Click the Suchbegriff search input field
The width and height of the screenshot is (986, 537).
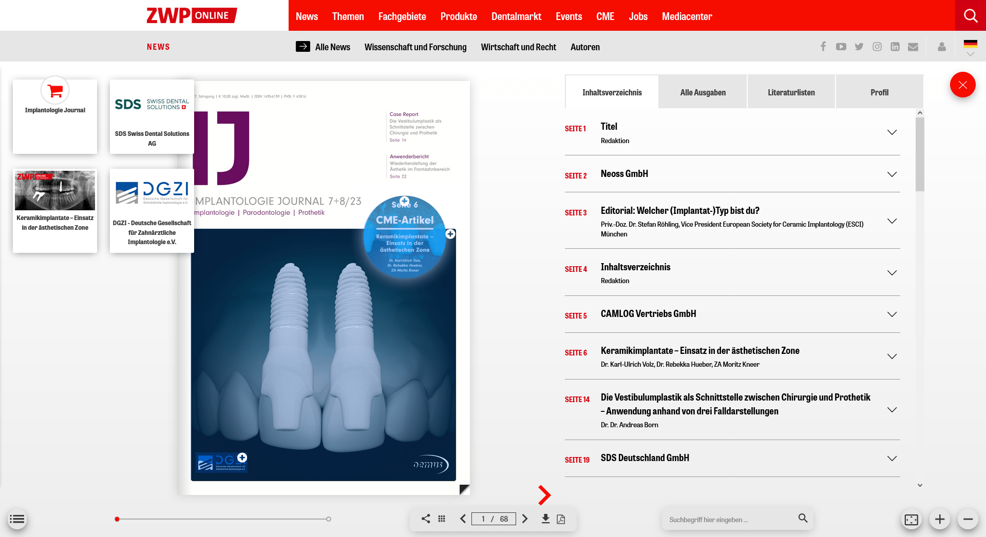pyautogui.click(x=729, y=519)
